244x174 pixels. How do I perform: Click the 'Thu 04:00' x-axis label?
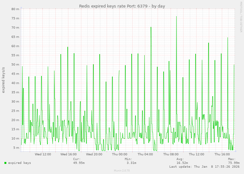point(145,154)
